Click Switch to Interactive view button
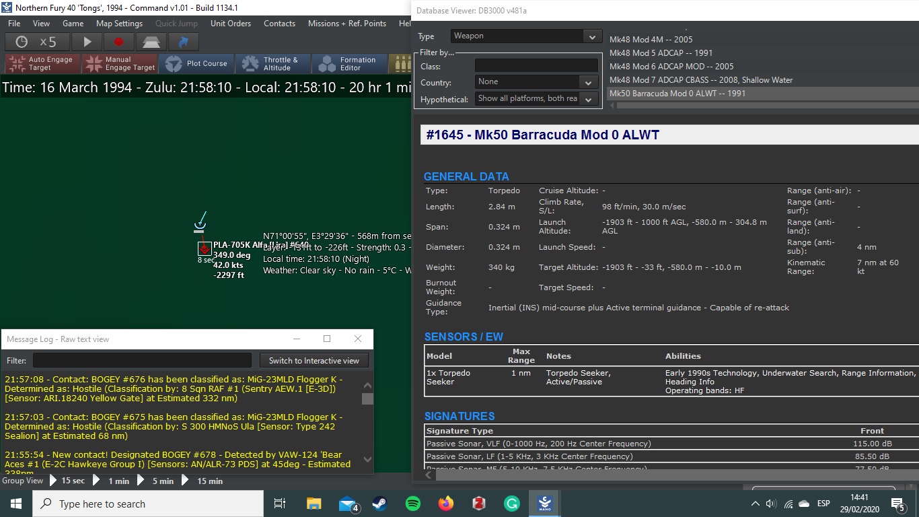Screen dimensions: 919x517 pyautogui.click(x=314, y=361)
